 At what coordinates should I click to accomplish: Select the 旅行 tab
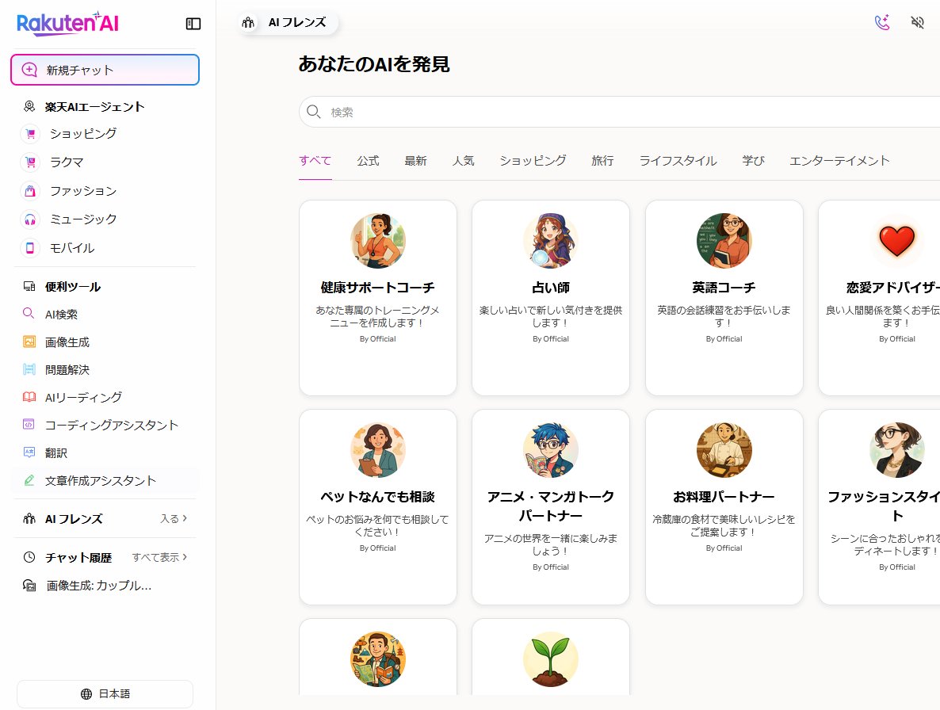click(x=602, y=161)
